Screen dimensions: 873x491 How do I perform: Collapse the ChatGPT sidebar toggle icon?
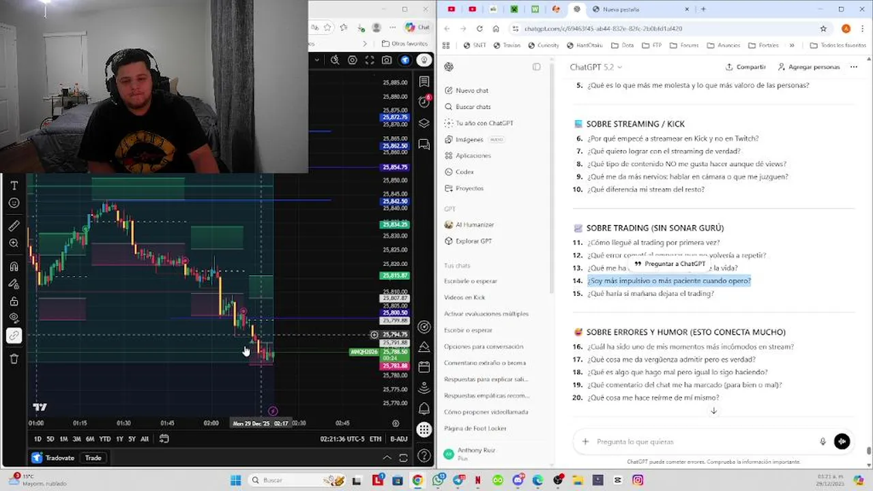[x=537, y=67]
